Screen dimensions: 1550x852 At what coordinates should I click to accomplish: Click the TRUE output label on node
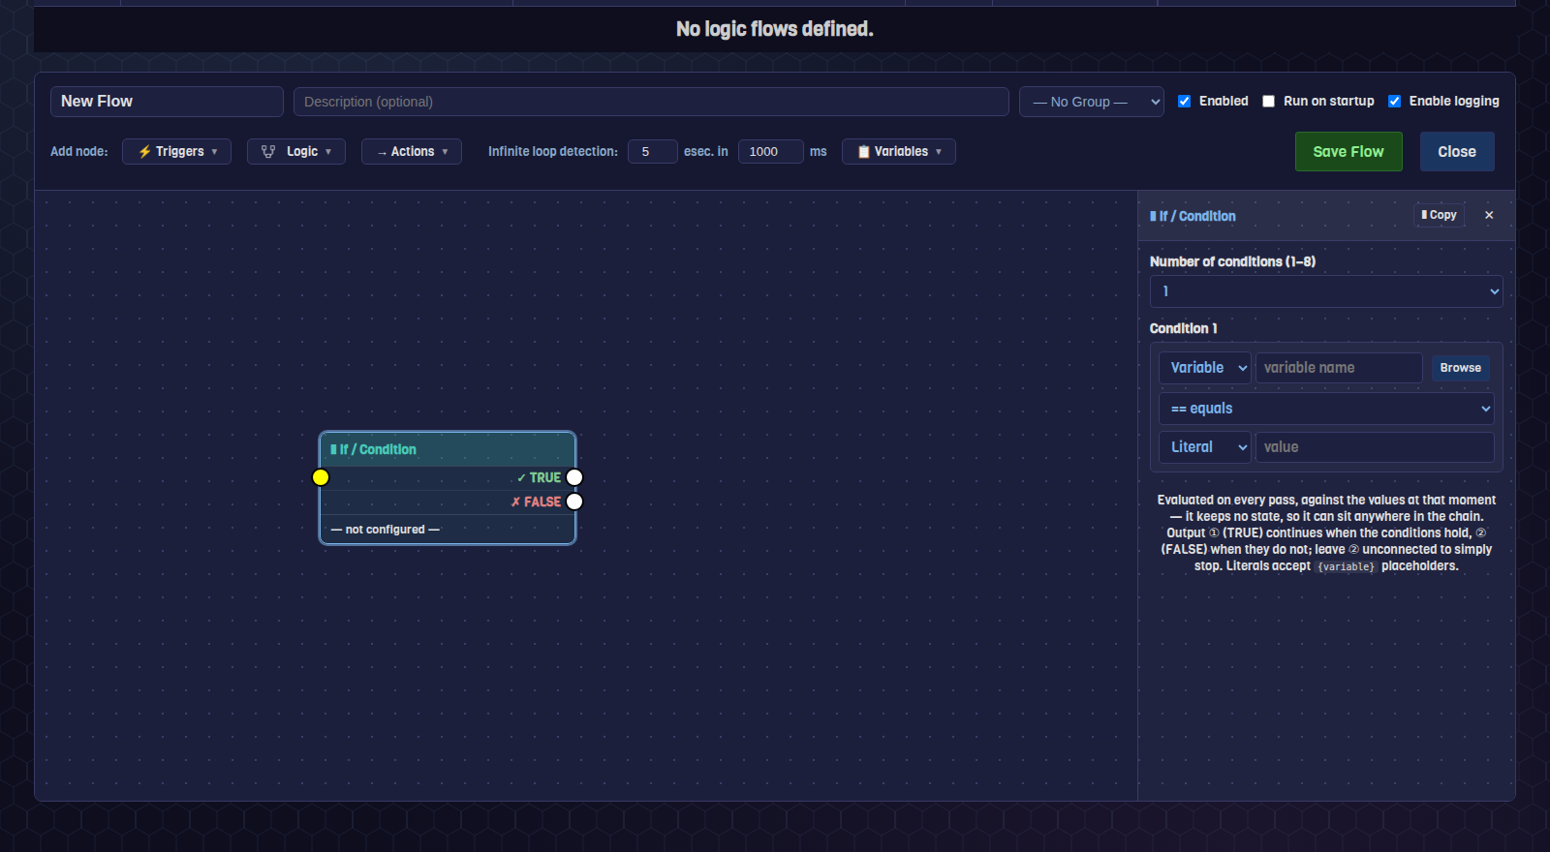pyautogui.click(x=540, y=477)
